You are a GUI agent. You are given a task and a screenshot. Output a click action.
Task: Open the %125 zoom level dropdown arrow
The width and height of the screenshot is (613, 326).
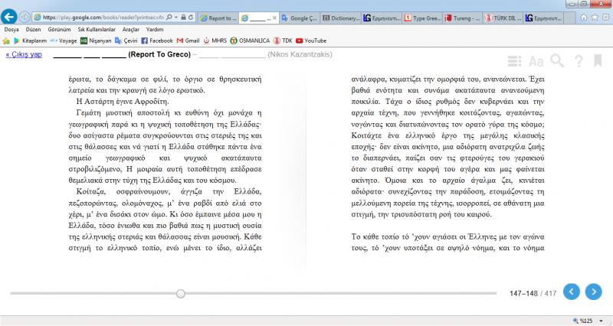pos(602,321)
